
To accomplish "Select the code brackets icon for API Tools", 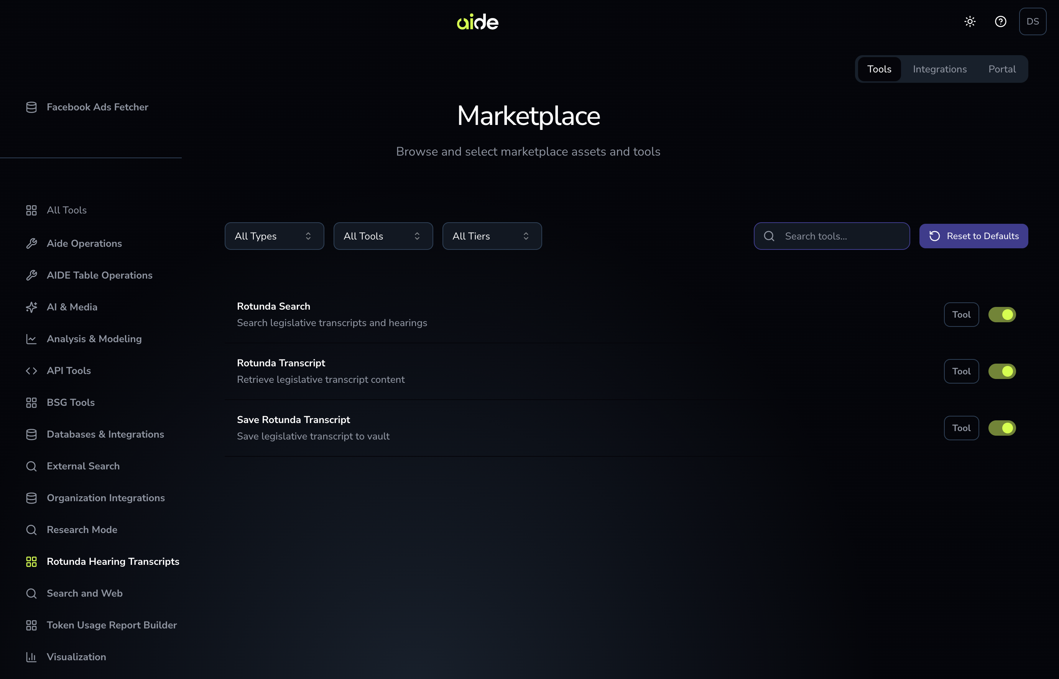I will 31,371.
